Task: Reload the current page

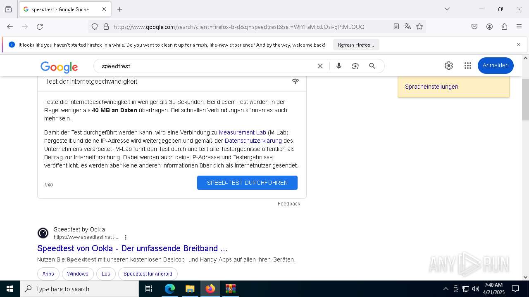Action: point(40,26)
